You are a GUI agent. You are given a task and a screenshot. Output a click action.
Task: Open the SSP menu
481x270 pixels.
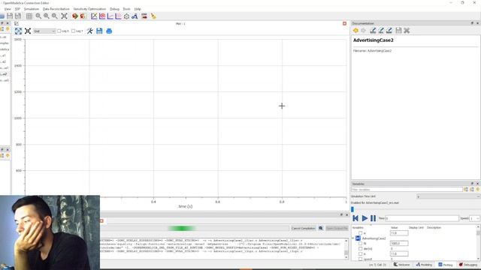(x=17, y=9)
